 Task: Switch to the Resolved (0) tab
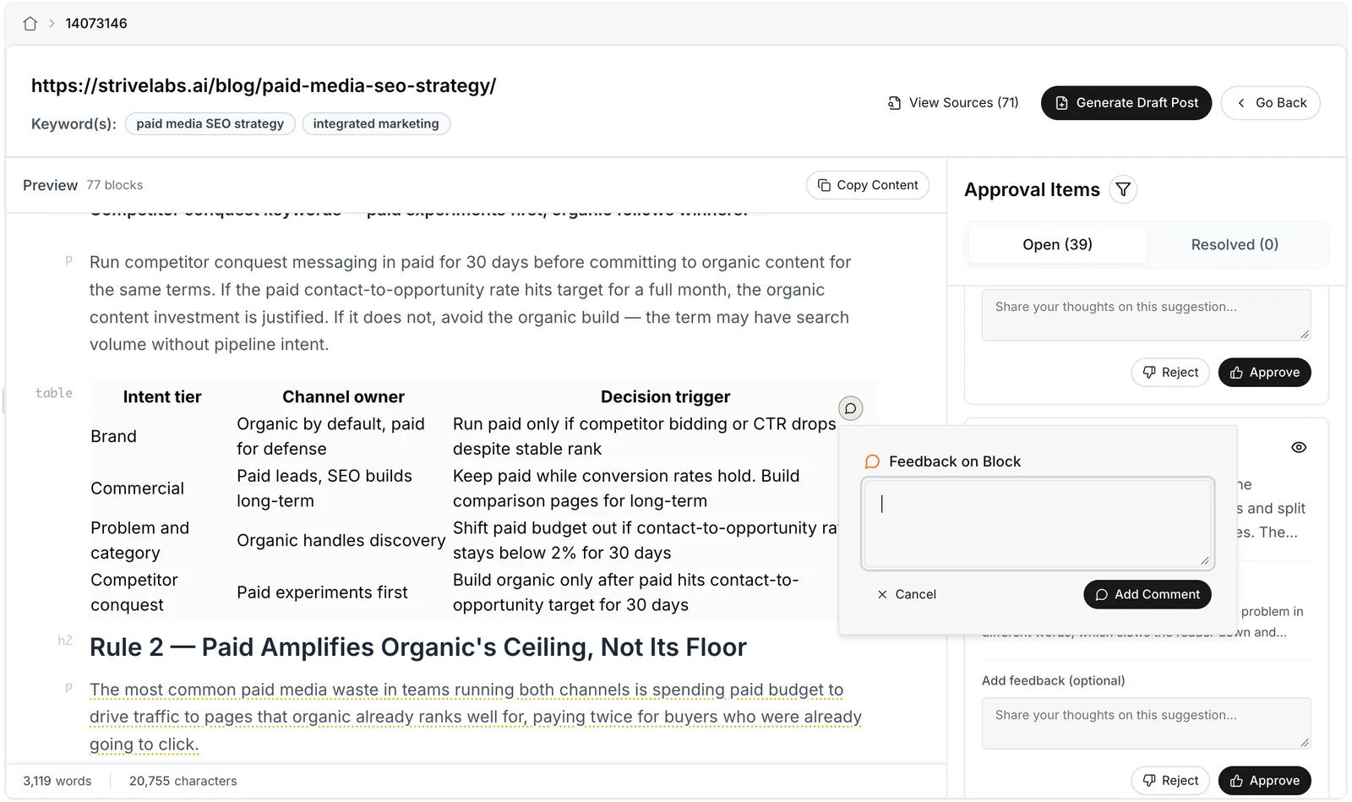click(x=1235, y=244)
